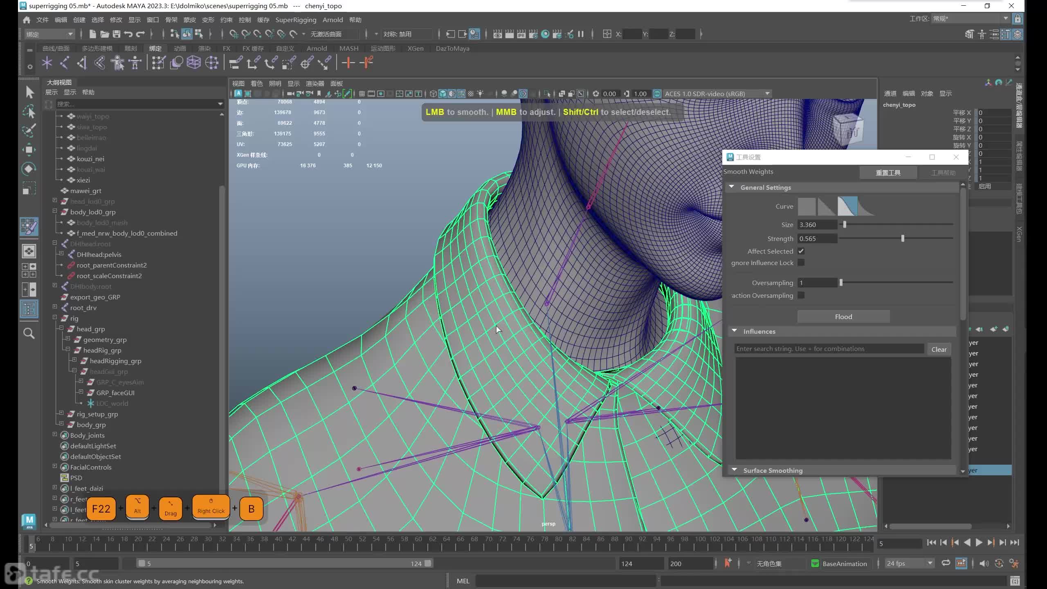Open the Script Editor icon at bottom right
The height and width of the screenshot is (589, 1047).
[x=1015, y=581]
